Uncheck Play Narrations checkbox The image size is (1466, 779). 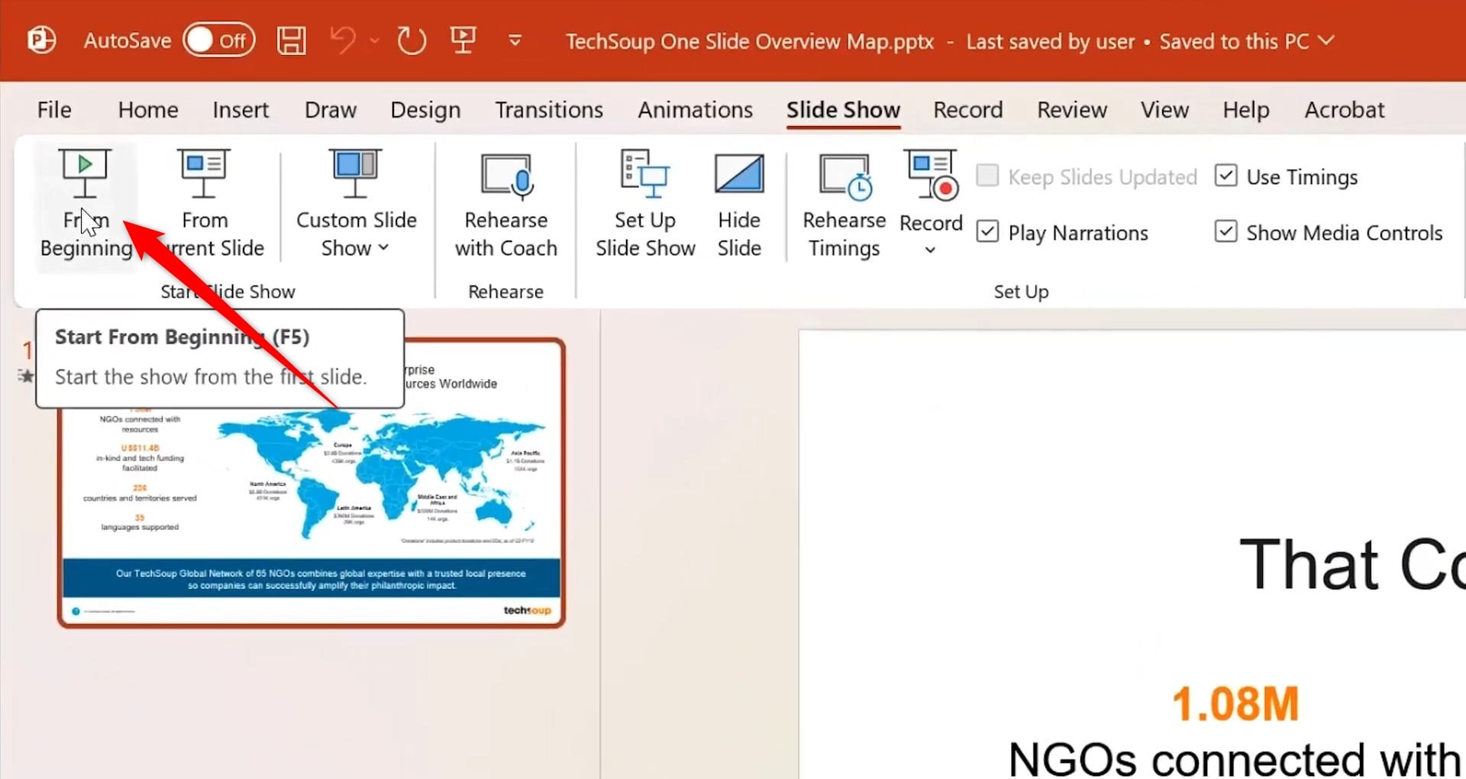pos(987,232)
